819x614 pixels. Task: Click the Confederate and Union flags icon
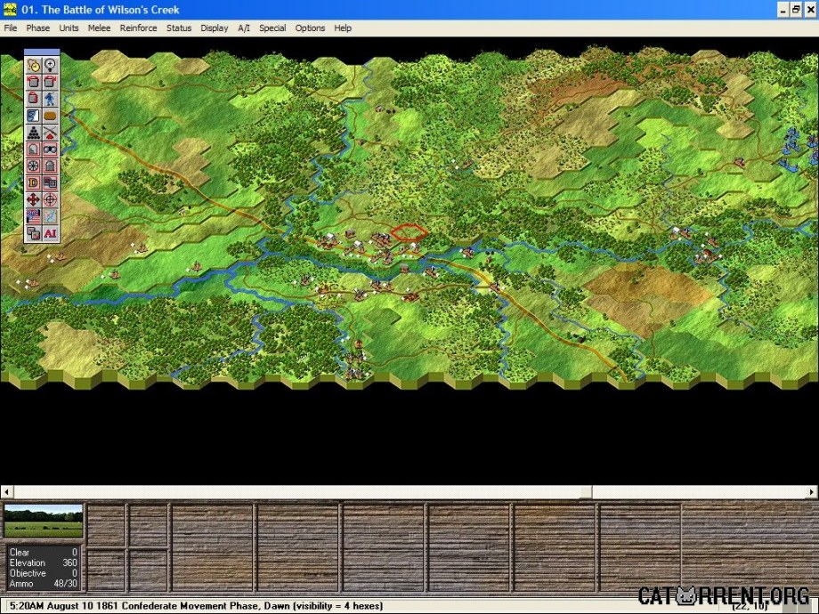[x=34, y=216]
